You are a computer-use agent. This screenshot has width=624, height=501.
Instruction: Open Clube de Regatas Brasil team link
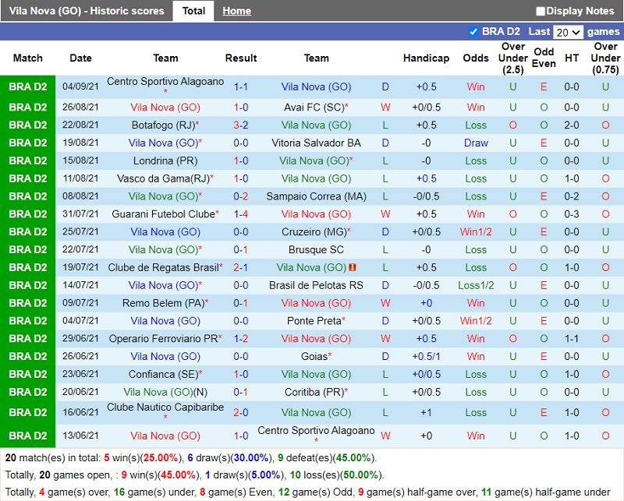[x=163, y=267]
